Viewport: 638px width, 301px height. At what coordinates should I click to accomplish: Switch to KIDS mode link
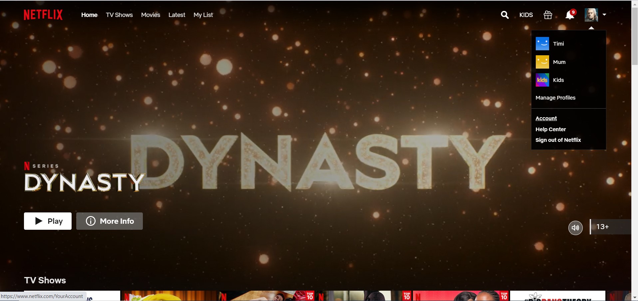(x=526, y=15)
